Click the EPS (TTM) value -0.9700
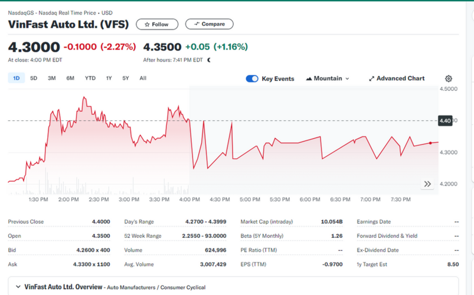This screenshot has width=474, height=295. coord(332,264)
